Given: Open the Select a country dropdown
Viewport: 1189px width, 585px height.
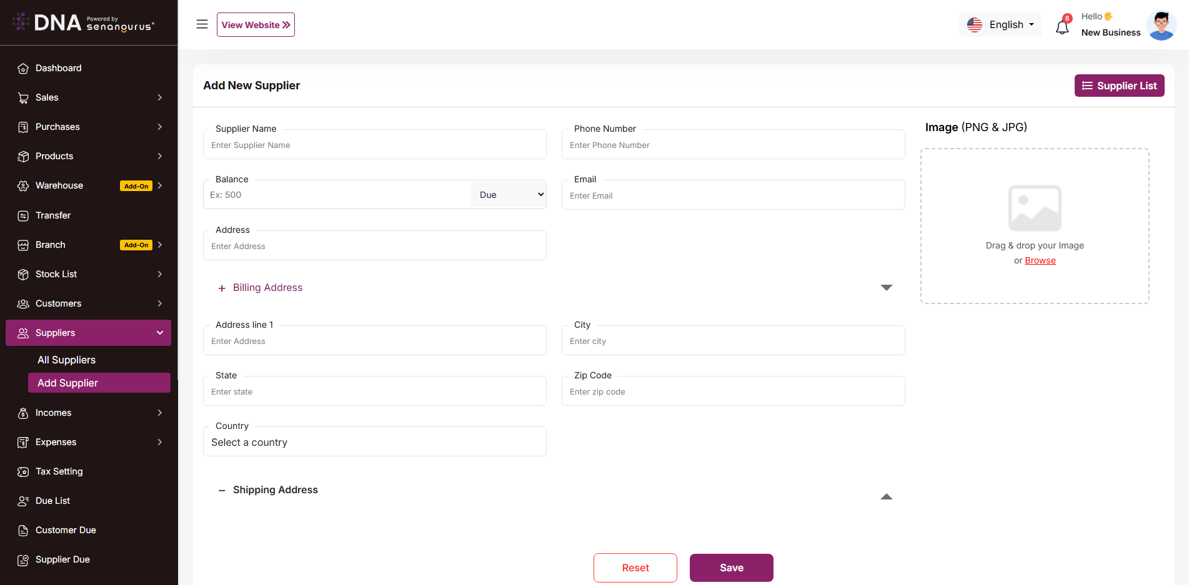Looking at the screenshot, I should click(x=374, y=442).
